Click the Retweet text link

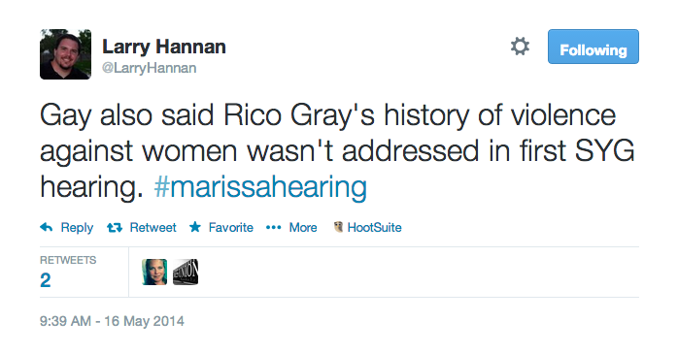[x=153, y=227]
